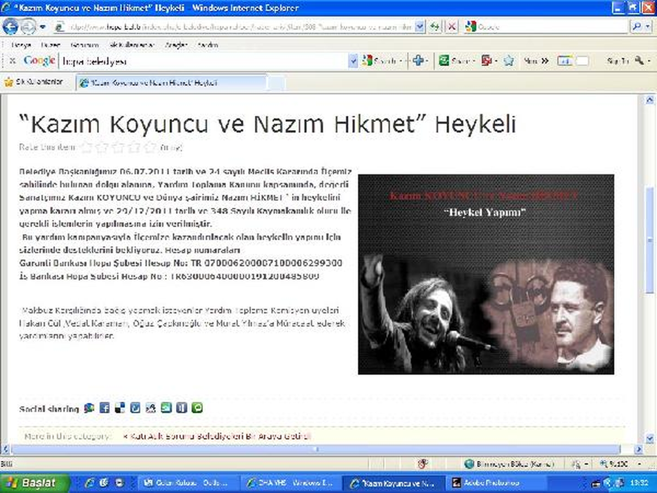Click the vertical scrollbar up arrow

point(650,100)
